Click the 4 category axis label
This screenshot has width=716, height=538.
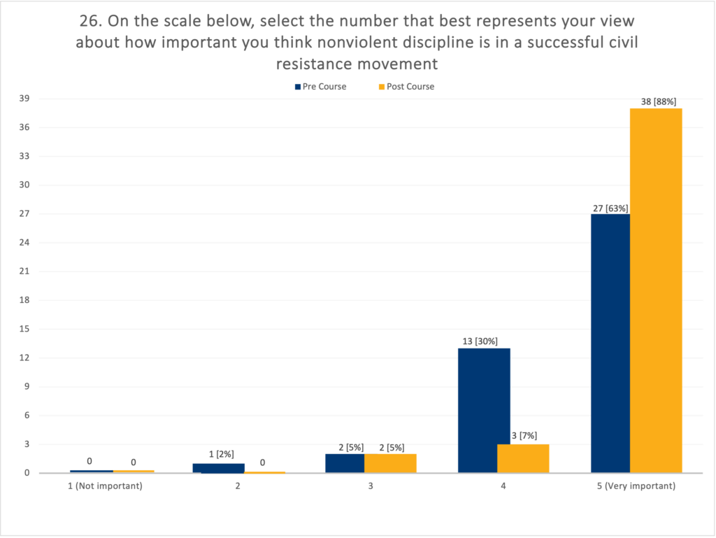(503, 486)
